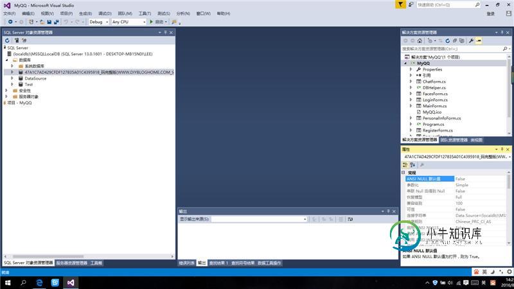Collapse the MyQQ project node
Image resolution: width=514 pixels, height=289 pixels.
pos(405,63)
